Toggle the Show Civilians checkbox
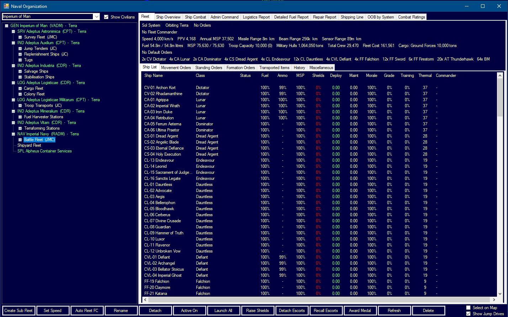Screen dimensions: 508x317 106,17
